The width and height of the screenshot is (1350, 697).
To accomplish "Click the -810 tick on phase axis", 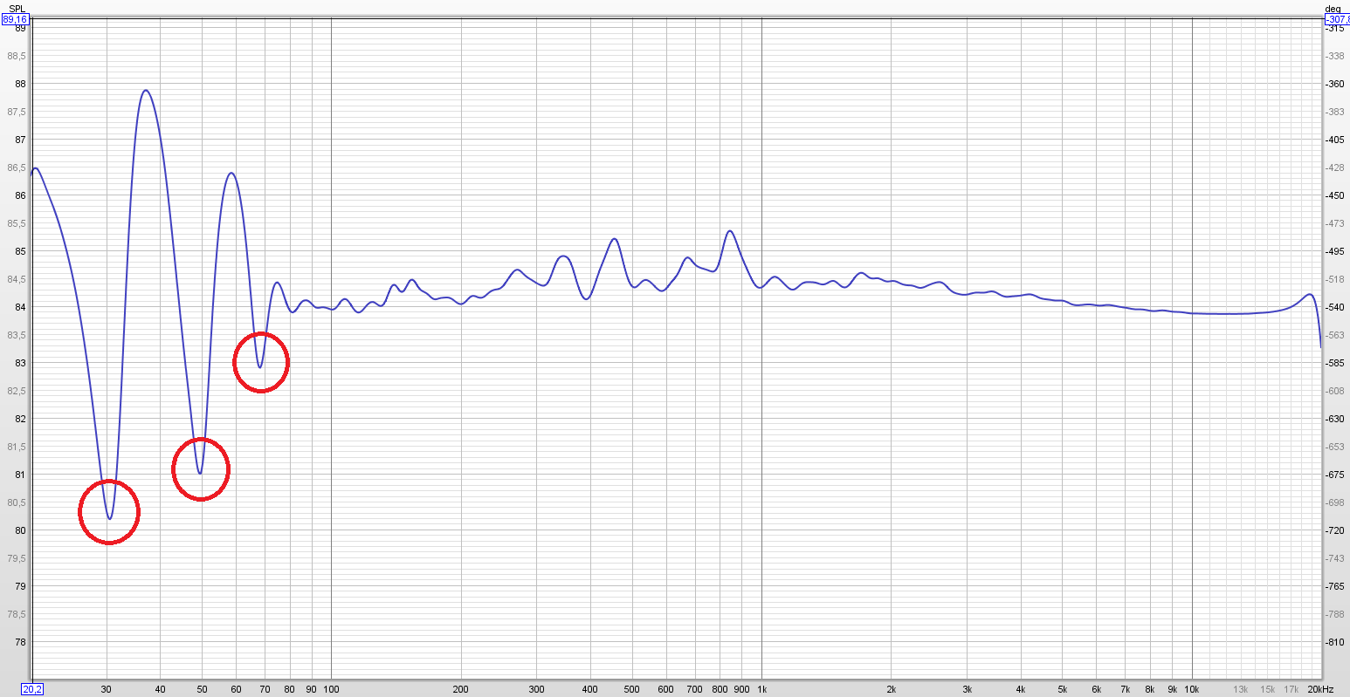I will click(x=1335, y=642).
